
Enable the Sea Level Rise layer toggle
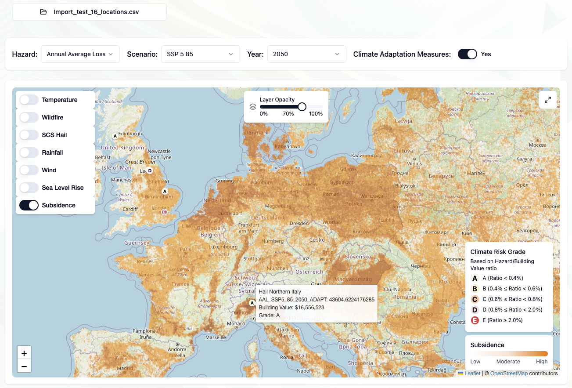[29, 188]
